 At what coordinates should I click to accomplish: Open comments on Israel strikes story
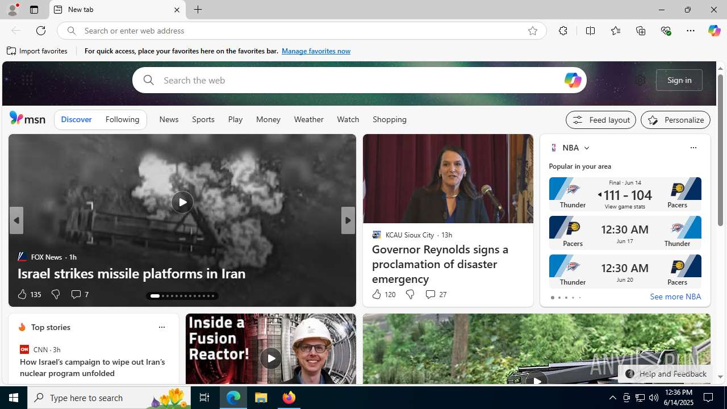[x=80, y=294]
